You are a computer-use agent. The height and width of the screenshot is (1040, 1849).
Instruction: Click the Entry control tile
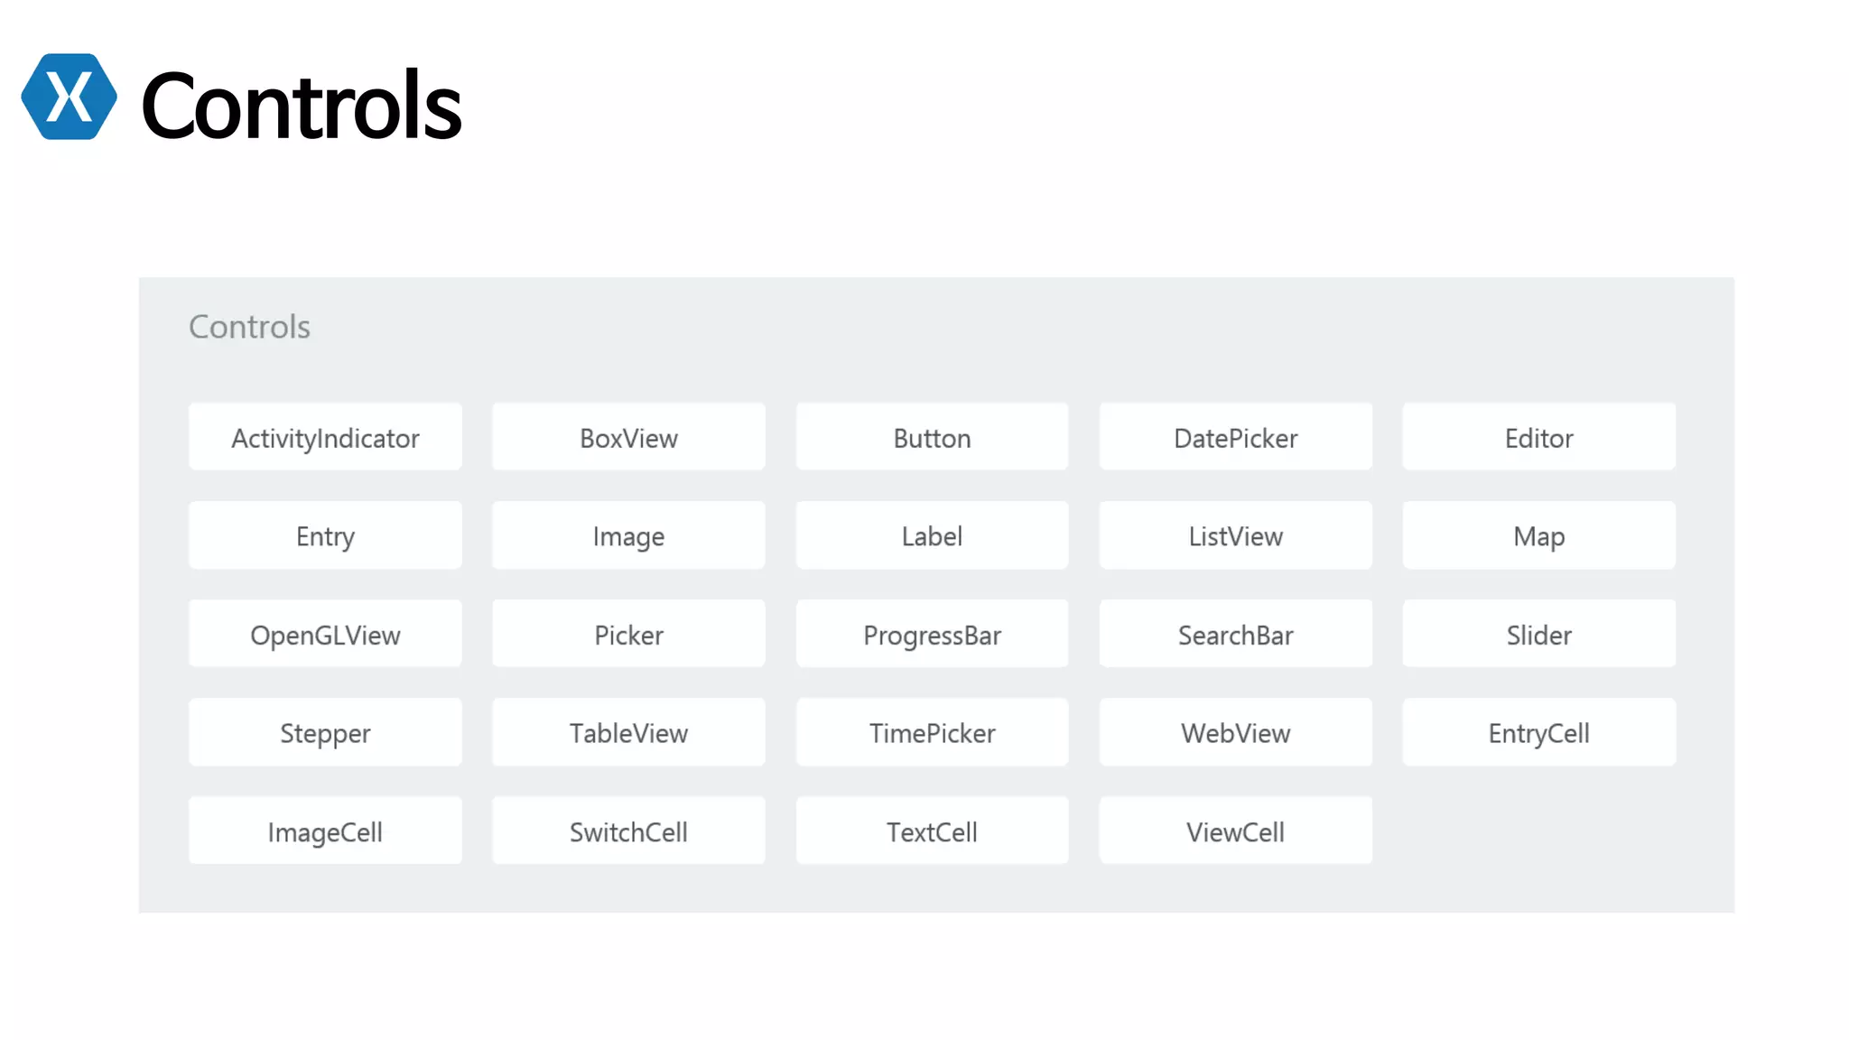(325, 536)
